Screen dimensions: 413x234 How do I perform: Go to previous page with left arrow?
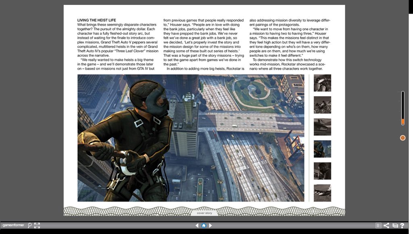coord(197,226)
